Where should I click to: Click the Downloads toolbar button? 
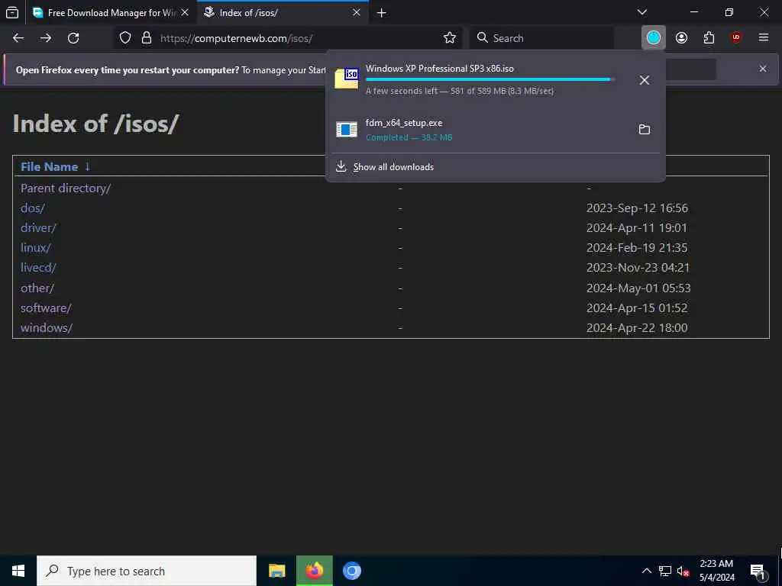point(654,37)
